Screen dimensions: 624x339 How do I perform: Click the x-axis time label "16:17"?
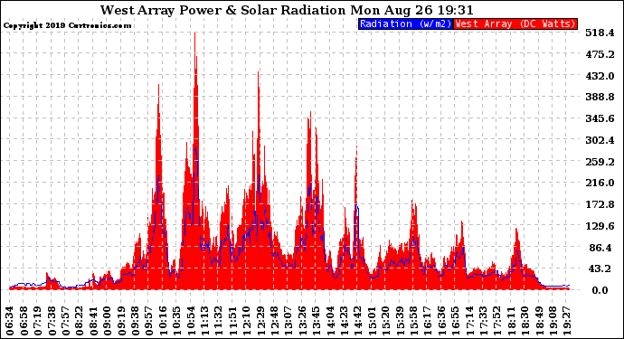coord(428,321)
